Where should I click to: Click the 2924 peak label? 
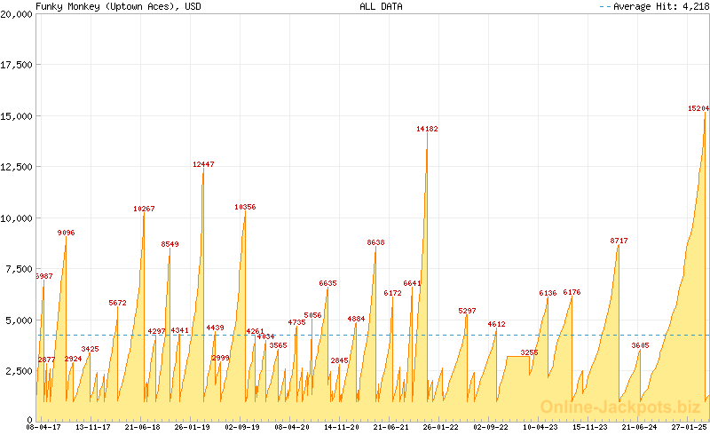[x=74, y=359]
